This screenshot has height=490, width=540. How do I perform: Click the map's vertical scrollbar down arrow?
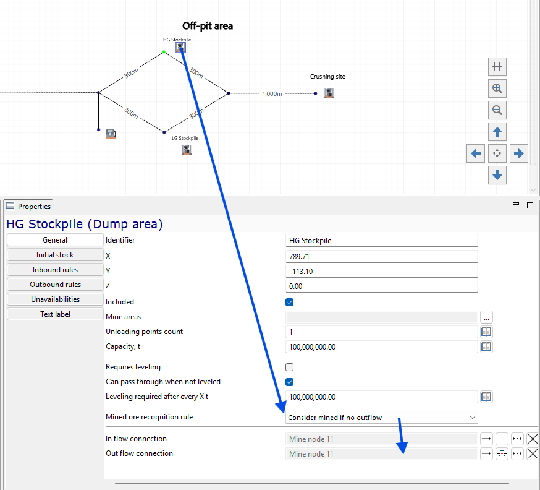tap(533, 190)
